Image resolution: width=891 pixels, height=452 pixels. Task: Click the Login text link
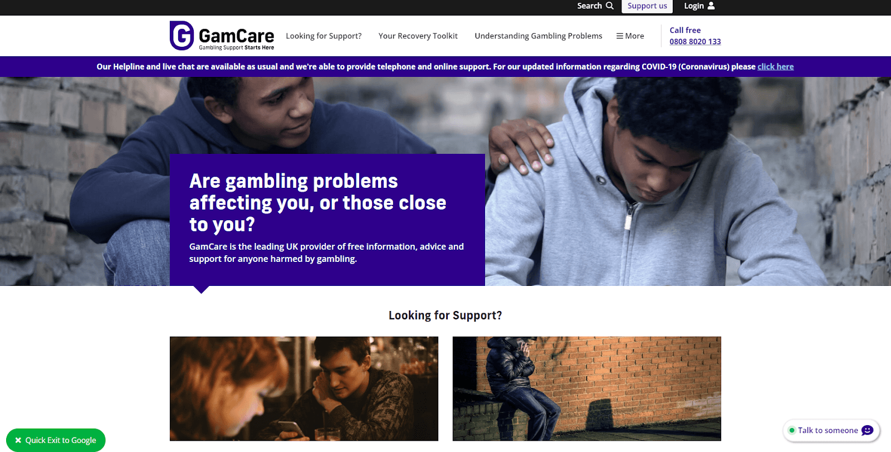[x=694, y=6]
